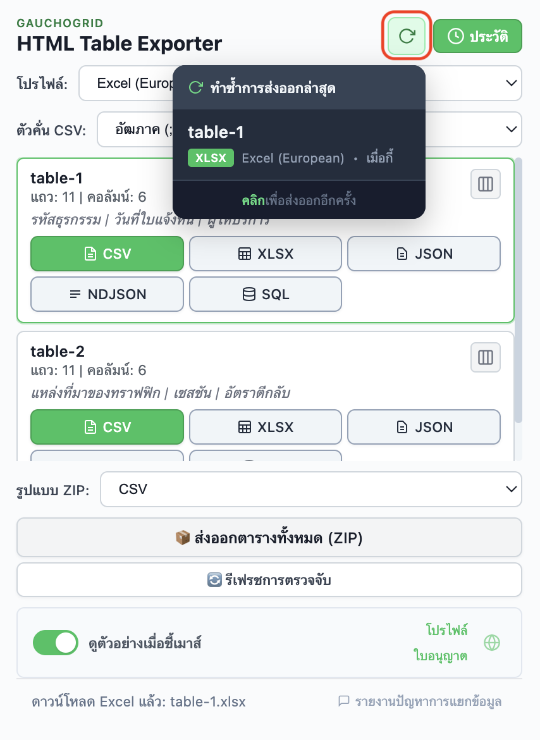Open the column selector icon on table-1
This screenshot has height=740, width=540.
click(x=485, y=184)
